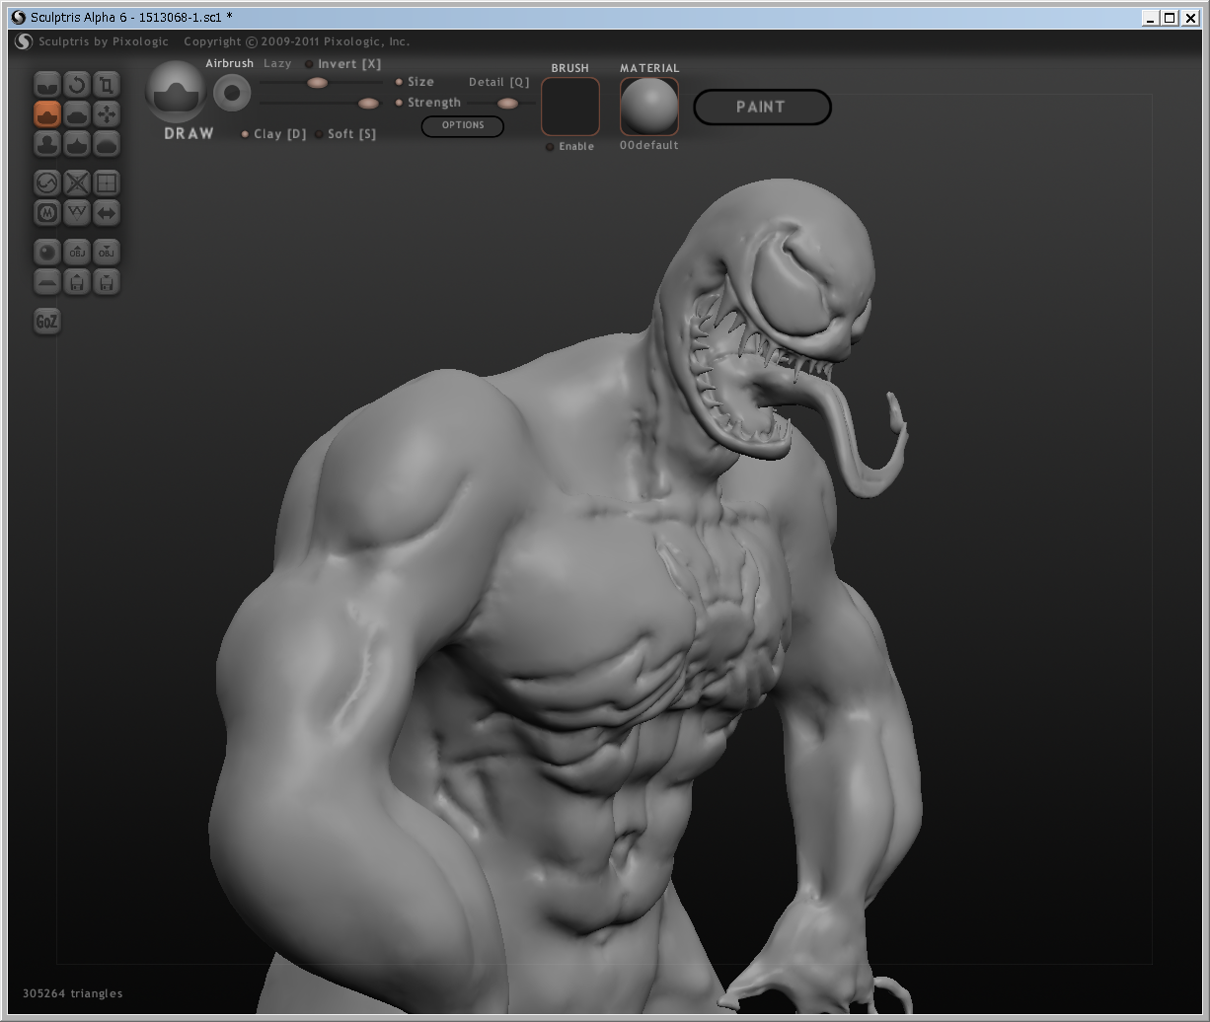The height and width of the screenshot is (1022, 1210).
Task: Toggle the brush texture Enable option
Action: pyautogui.click(x=571, y=146)
